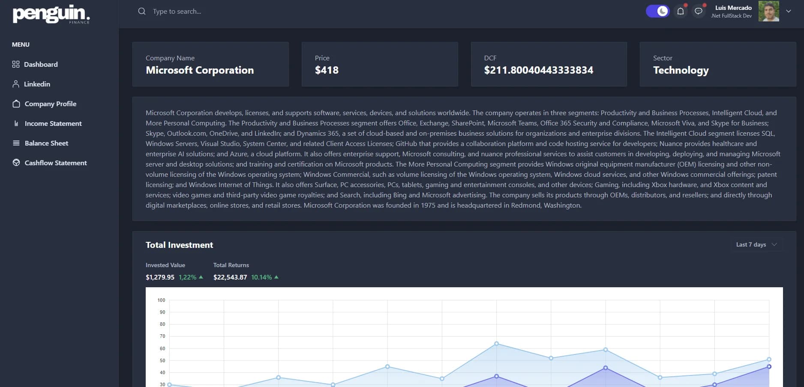
Task: Open the chat messages icon
Action: point(699,11)
